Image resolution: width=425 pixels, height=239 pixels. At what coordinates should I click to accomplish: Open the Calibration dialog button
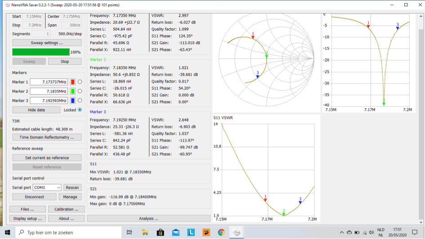(67, 209)
